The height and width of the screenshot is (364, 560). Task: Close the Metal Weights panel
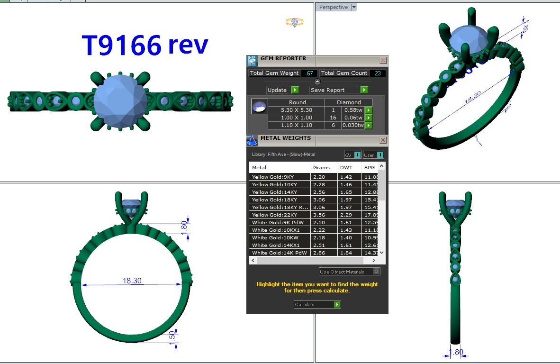pos(383,140)
